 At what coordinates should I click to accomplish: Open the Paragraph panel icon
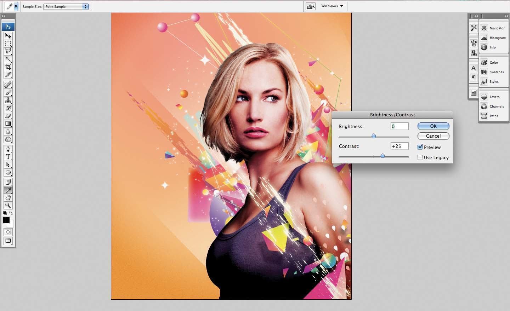474,77
